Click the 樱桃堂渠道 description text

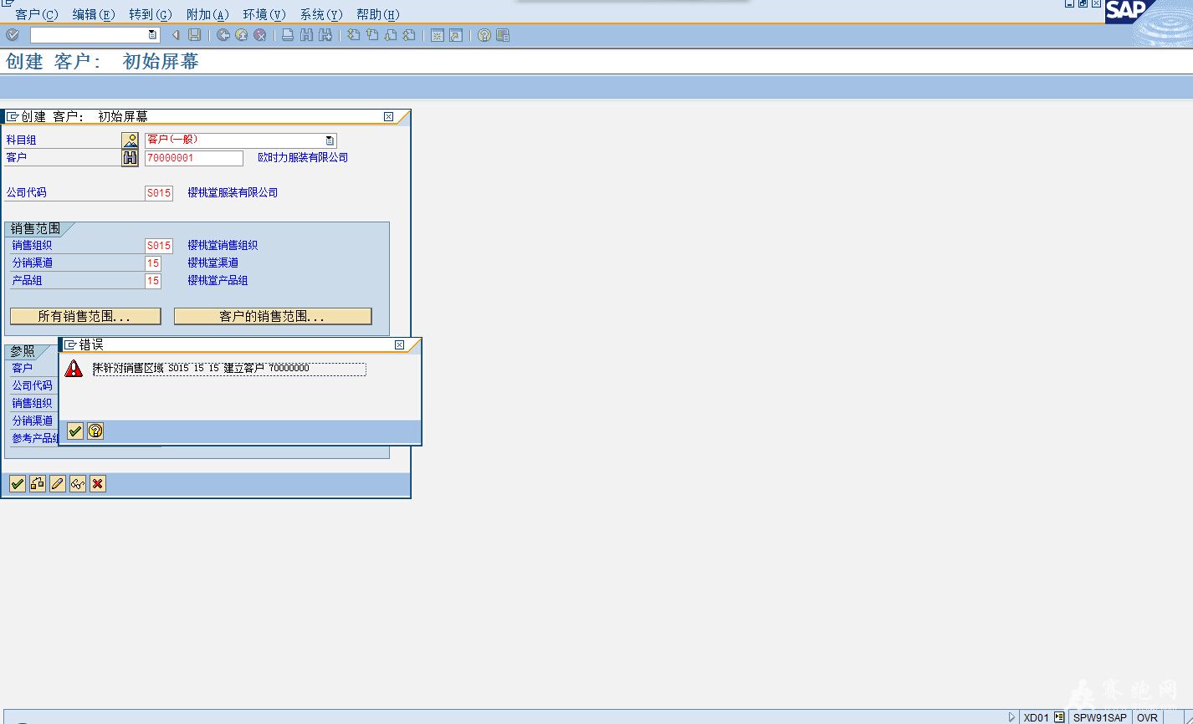pyautogui.click(x=212, y=263)
